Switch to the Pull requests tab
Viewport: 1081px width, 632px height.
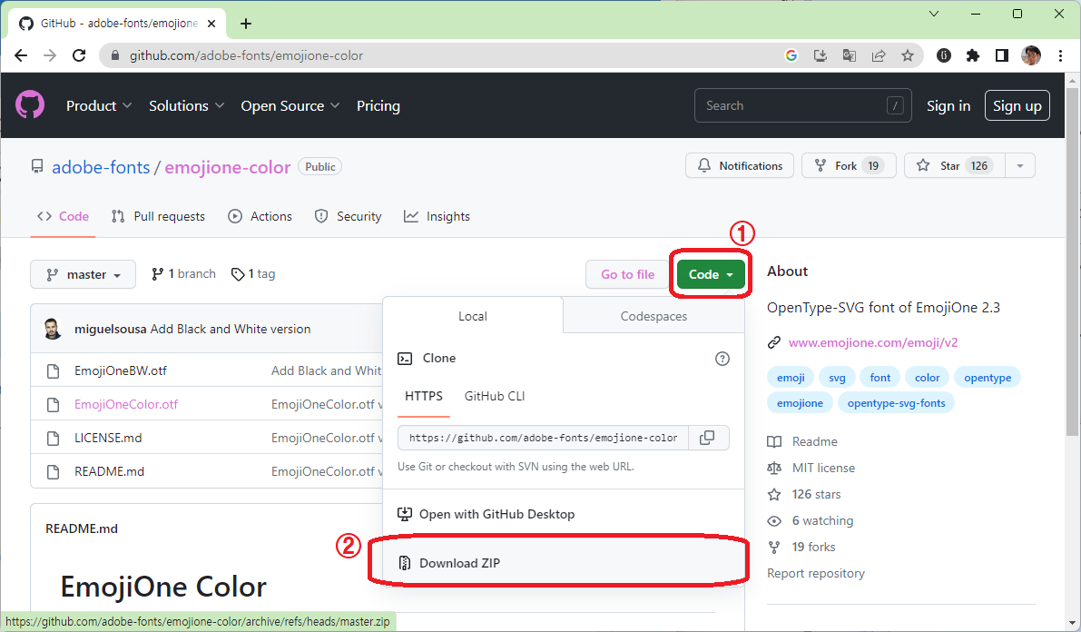pyautogui.click(x=159, y=217)
